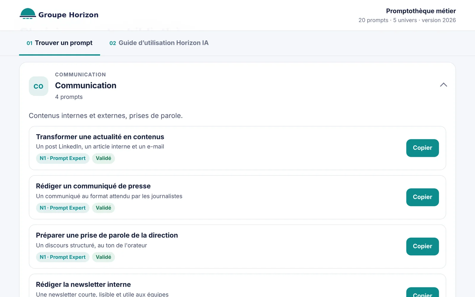
Task: Click the Communication section heading
Action: [x=86, y=86]
